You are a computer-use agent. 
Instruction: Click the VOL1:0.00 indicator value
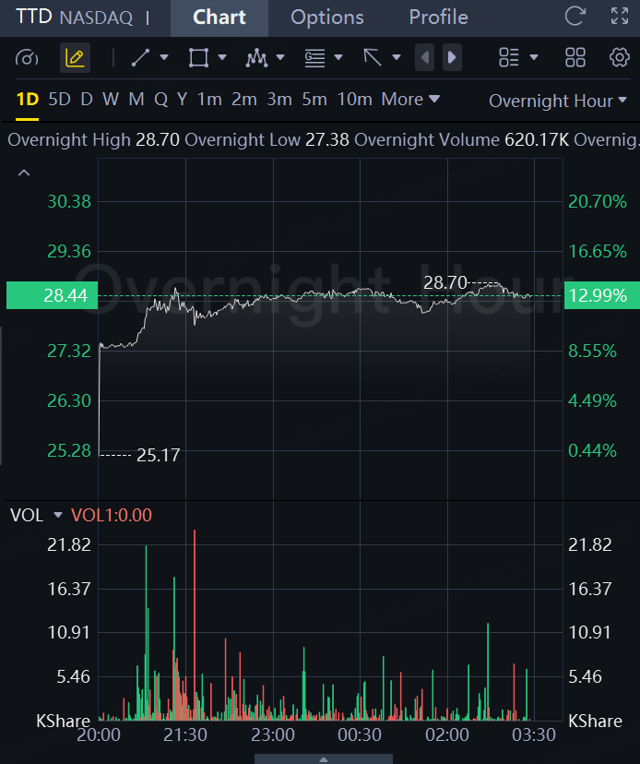(x=112, y=515)
